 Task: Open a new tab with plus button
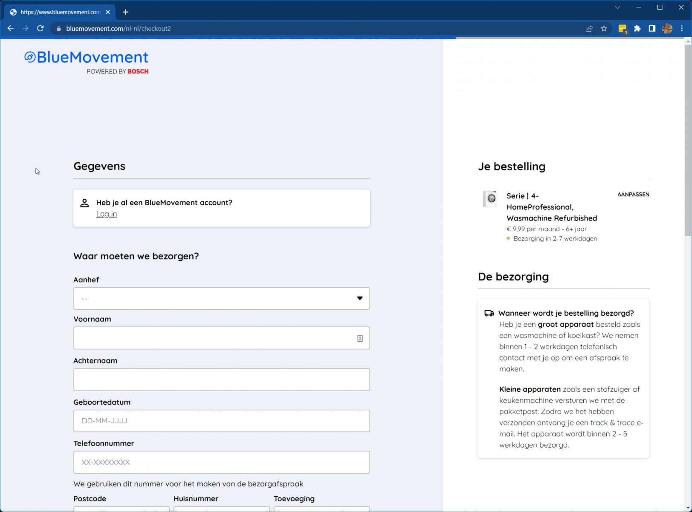click(125, 12)
